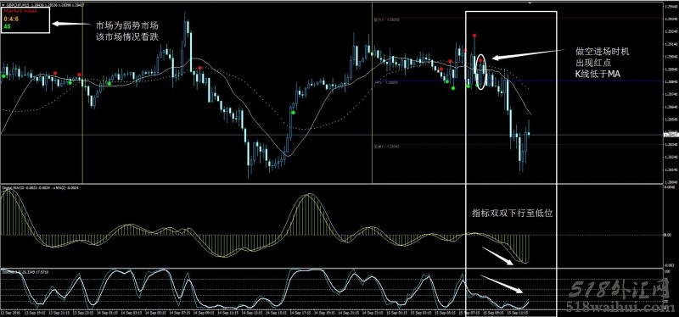Click the Market weak status label
The width and height of the screenshot is (679, 317).
coord(14,11)
